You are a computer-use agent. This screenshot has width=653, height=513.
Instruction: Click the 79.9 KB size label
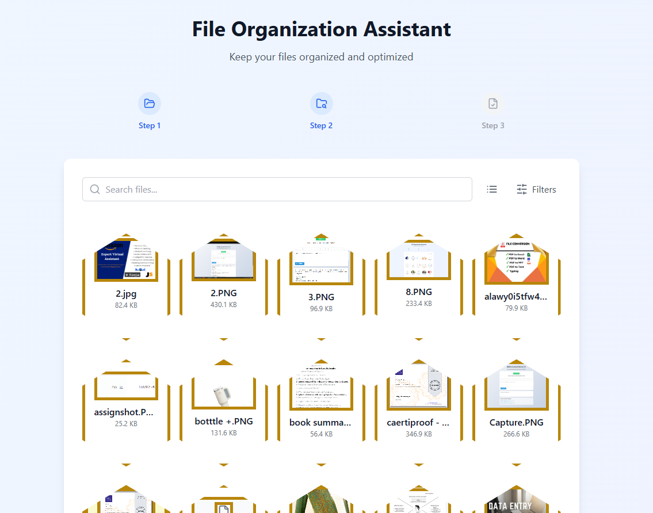coord(517,308)
